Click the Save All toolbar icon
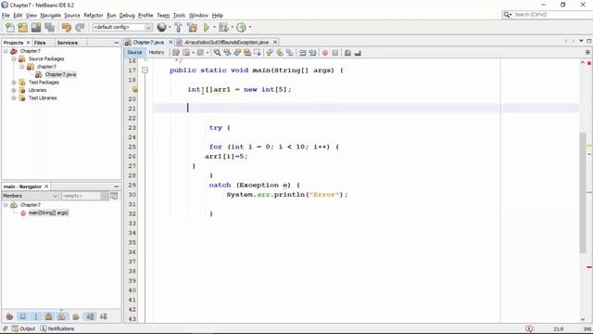 (x=49, y=27)
